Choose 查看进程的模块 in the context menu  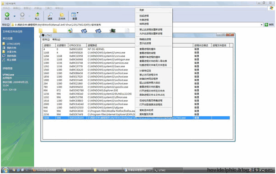148,49
